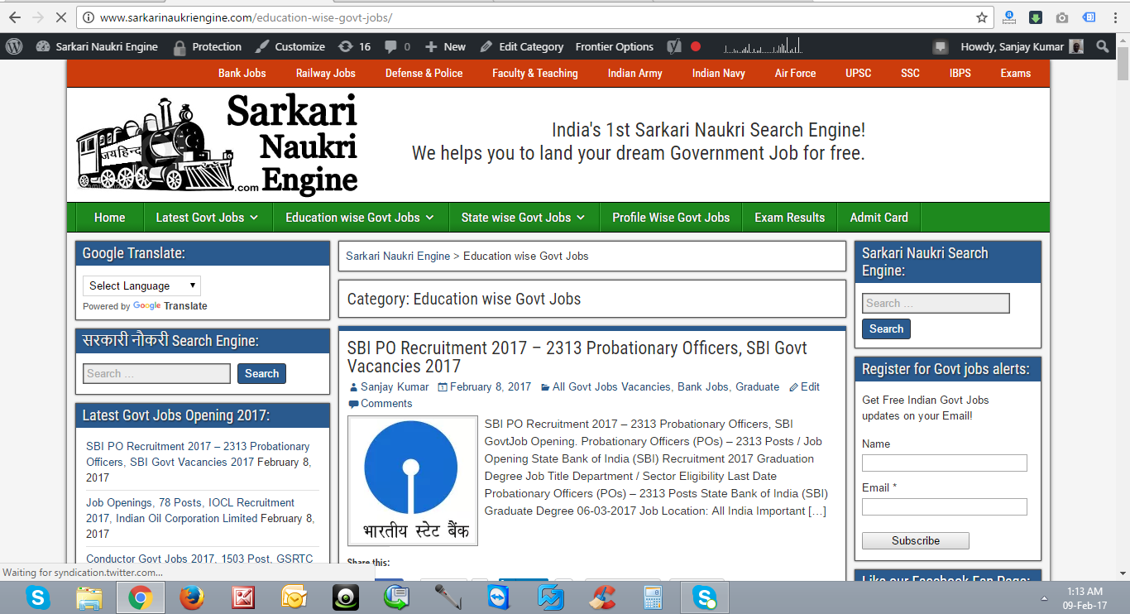
Task: Open the Yoast SEO icon
Action: (x=674, y=46)
